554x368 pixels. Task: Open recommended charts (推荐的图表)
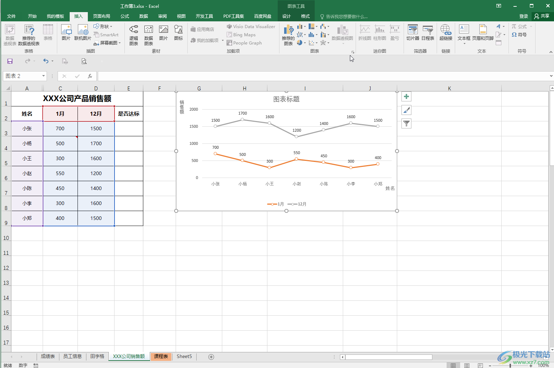pyautogui.click(x=288, y=35)
